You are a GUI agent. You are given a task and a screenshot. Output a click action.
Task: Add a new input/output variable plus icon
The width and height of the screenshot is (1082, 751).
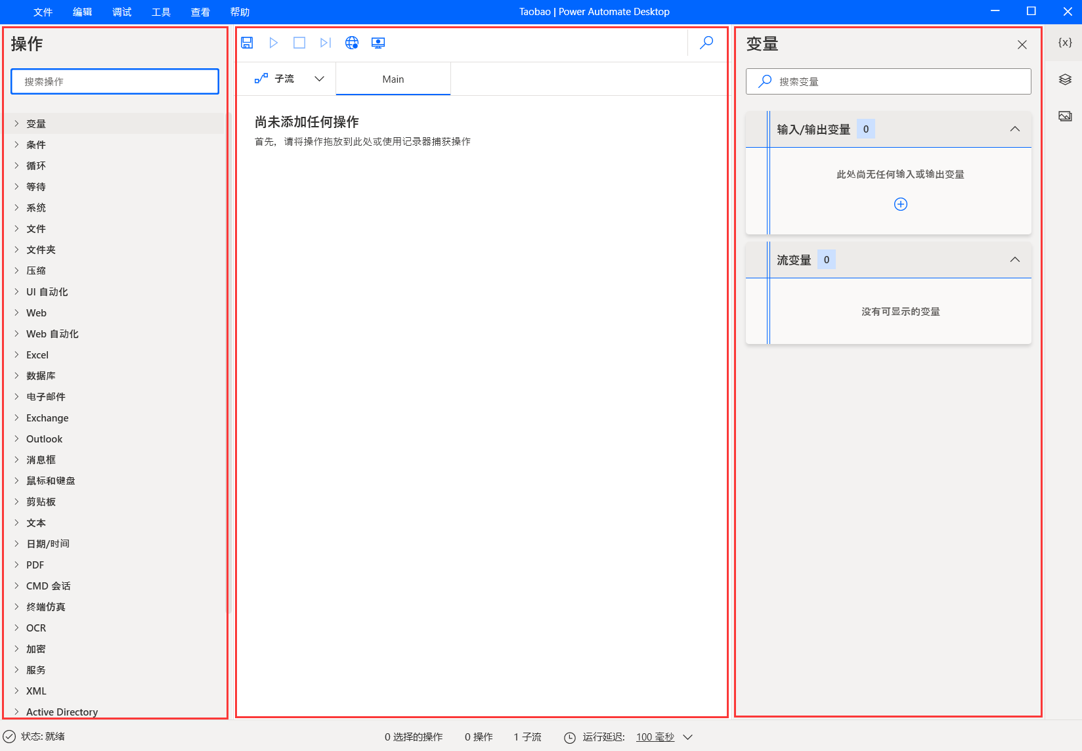pyautogui.click(x=901, y=204)
